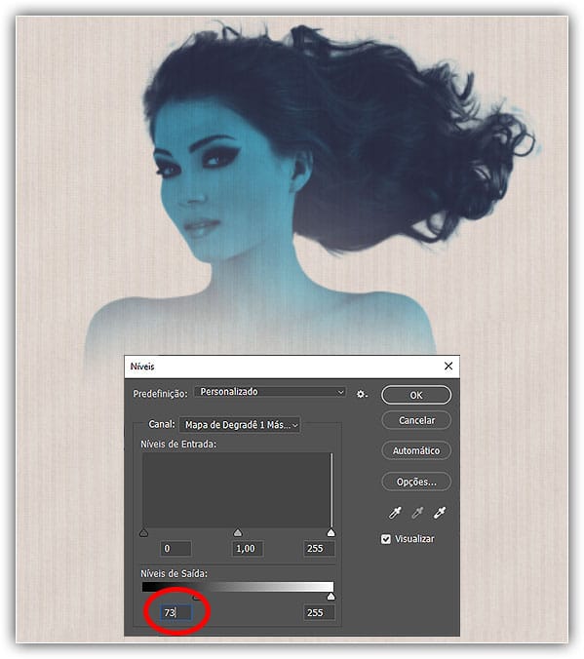Focus the midtone input field showing 1,00

click(x=248, y=549)
